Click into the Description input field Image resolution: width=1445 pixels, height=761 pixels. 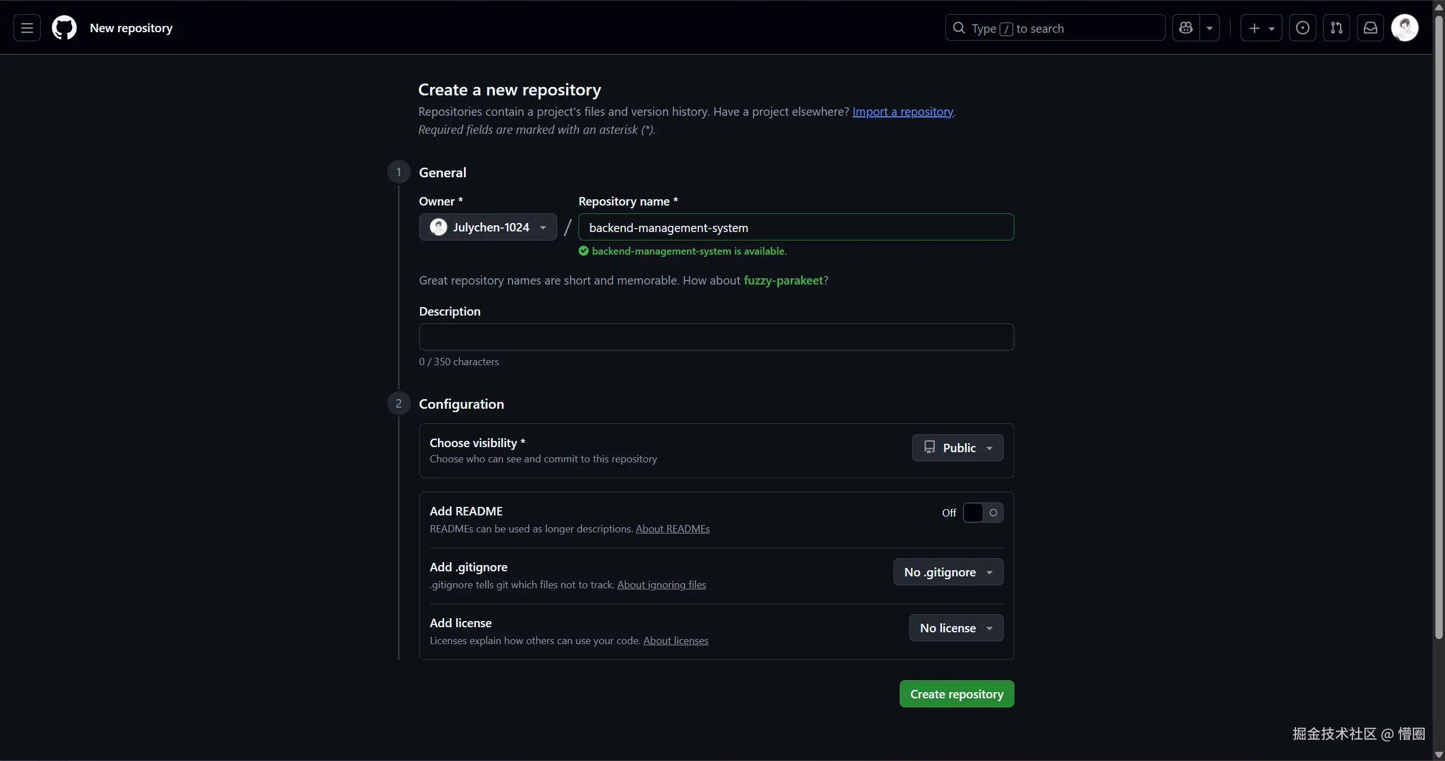click(716, 337)
